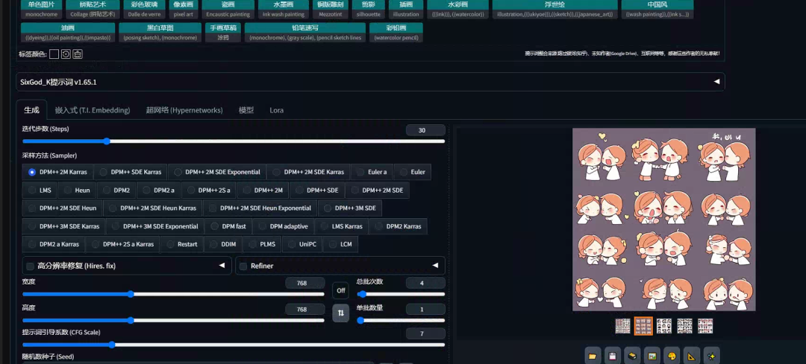Select the DDIM sampler
The height and width of the screenshot is (364, 806).
point(224,244)
